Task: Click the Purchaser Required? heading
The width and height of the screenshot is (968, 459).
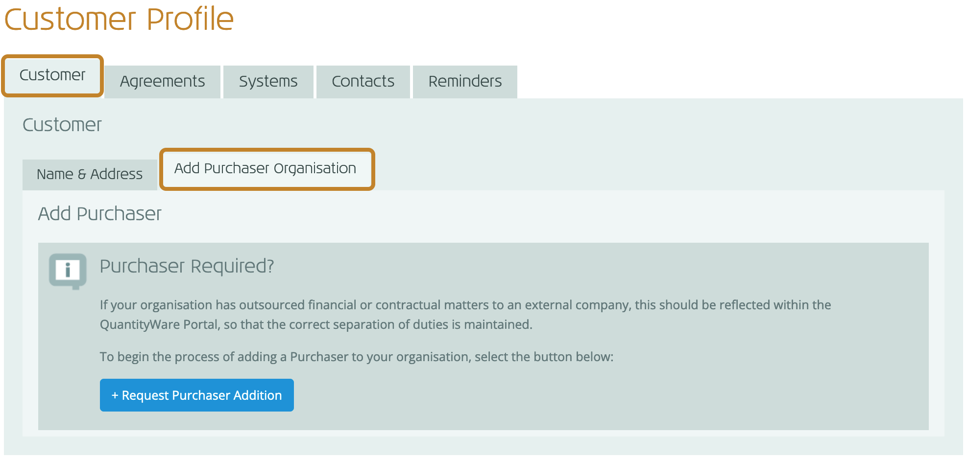Action: coord(187,266)
